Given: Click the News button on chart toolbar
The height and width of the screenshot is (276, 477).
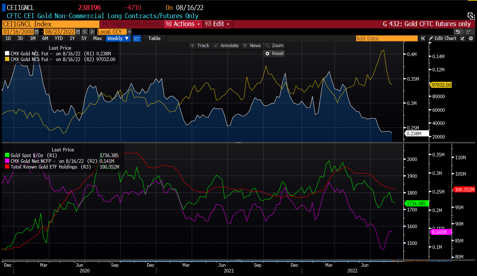Looking at the screenshot, I should click(252, 45).
